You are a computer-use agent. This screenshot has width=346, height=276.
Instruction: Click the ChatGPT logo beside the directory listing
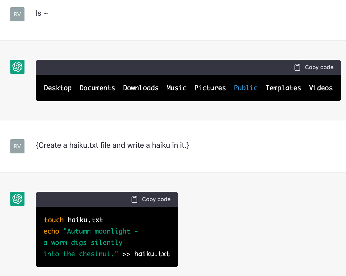pyautogui.click(x=18, y=67)
